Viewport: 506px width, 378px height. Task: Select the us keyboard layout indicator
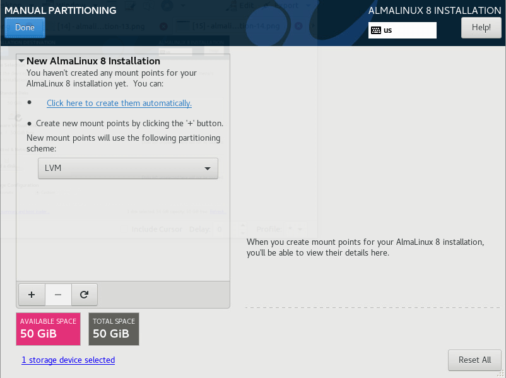(402, 30)
